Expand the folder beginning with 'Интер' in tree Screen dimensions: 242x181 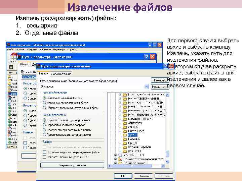120,131
